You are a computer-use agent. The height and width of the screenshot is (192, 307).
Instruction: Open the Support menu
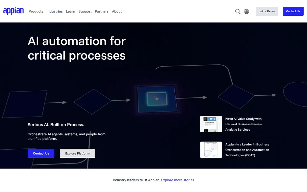(85, 11)
